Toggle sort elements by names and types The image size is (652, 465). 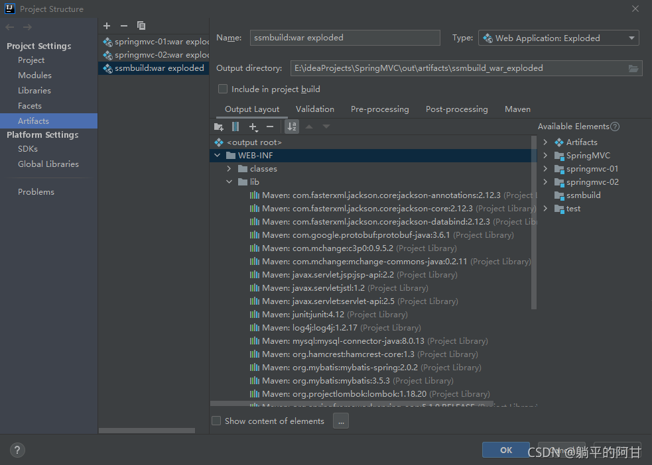[x=292, y=127]
